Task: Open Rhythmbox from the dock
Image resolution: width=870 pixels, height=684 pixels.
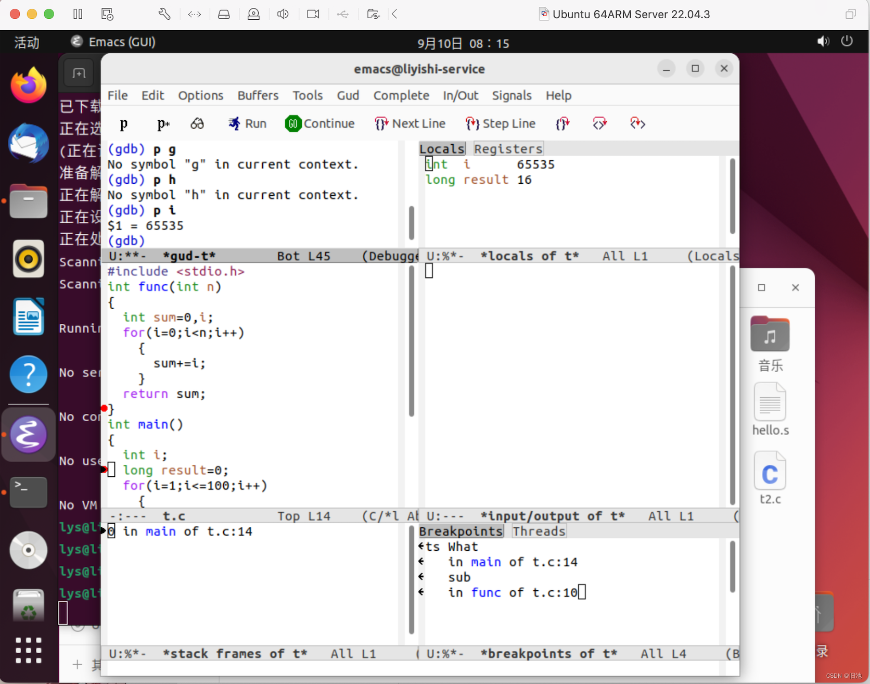Action: pos(29,259)
